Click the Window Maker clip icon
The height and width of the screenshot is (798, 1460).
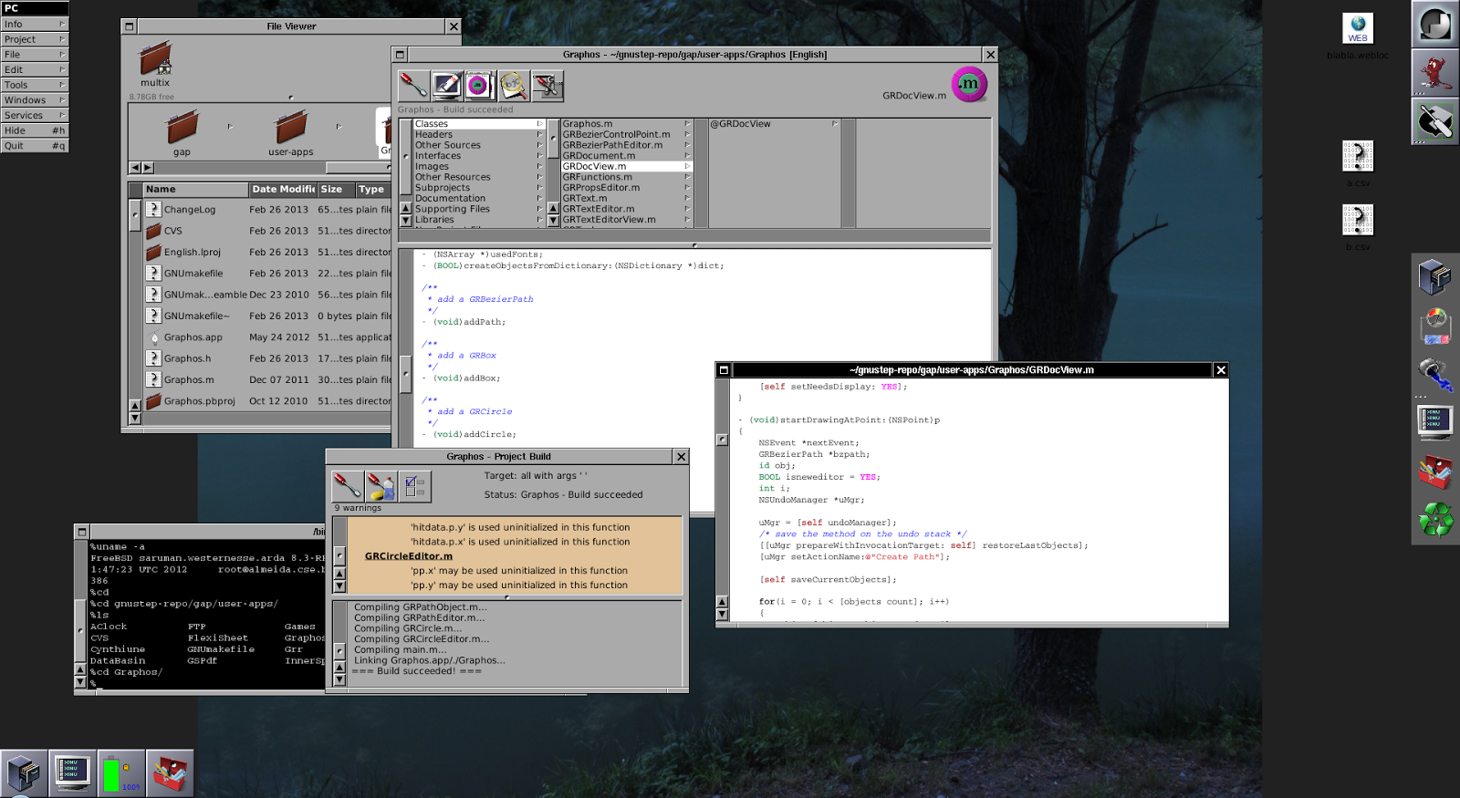click(x=1435, y=25)
